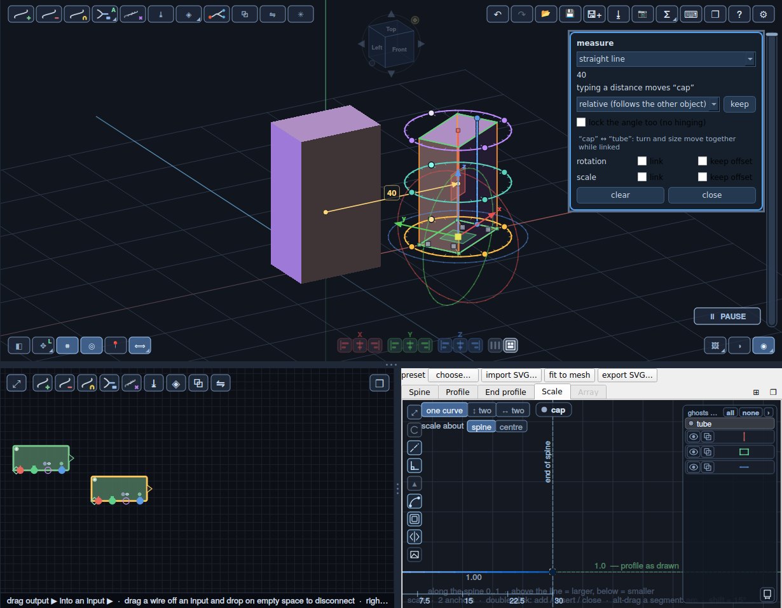The height and width of the screenshot is (608, 782).
Task: Click the center Y-axis align icon
Action: (410, 345)
